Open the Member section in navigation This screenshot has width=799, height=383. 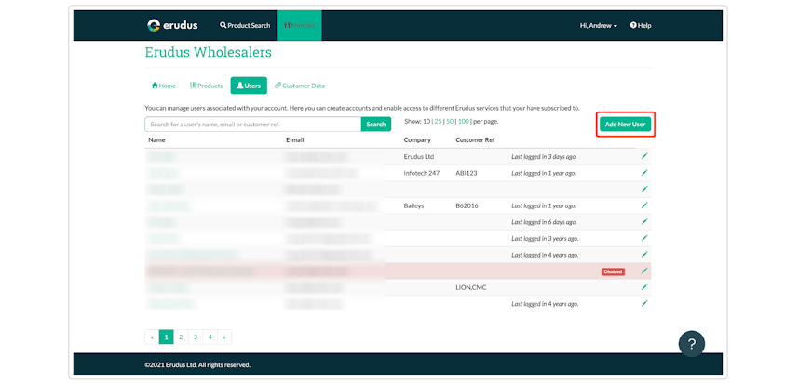(299, 25)
